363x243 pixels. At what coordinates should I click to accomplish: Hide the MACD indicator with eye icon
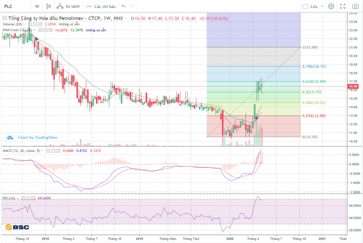pos(48,151)
